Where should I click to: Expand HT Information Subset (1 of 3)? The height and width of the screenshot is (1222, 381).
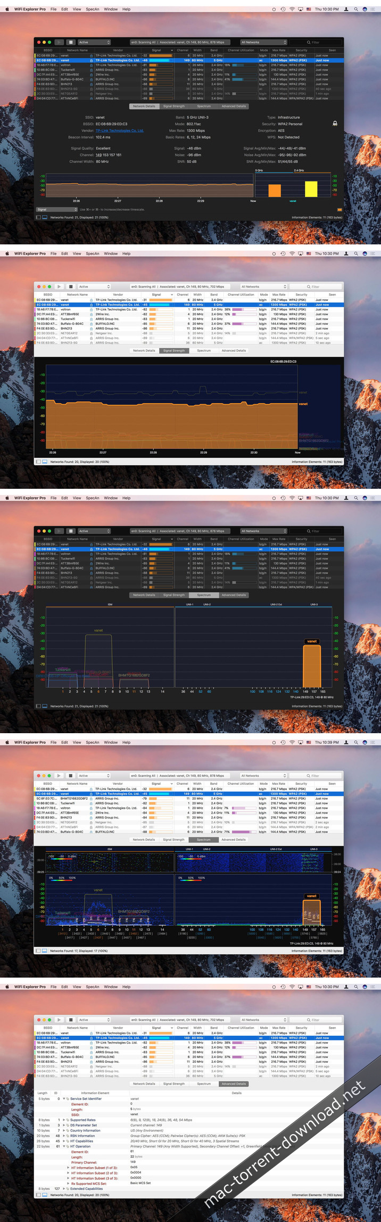tap(69, 1168)
